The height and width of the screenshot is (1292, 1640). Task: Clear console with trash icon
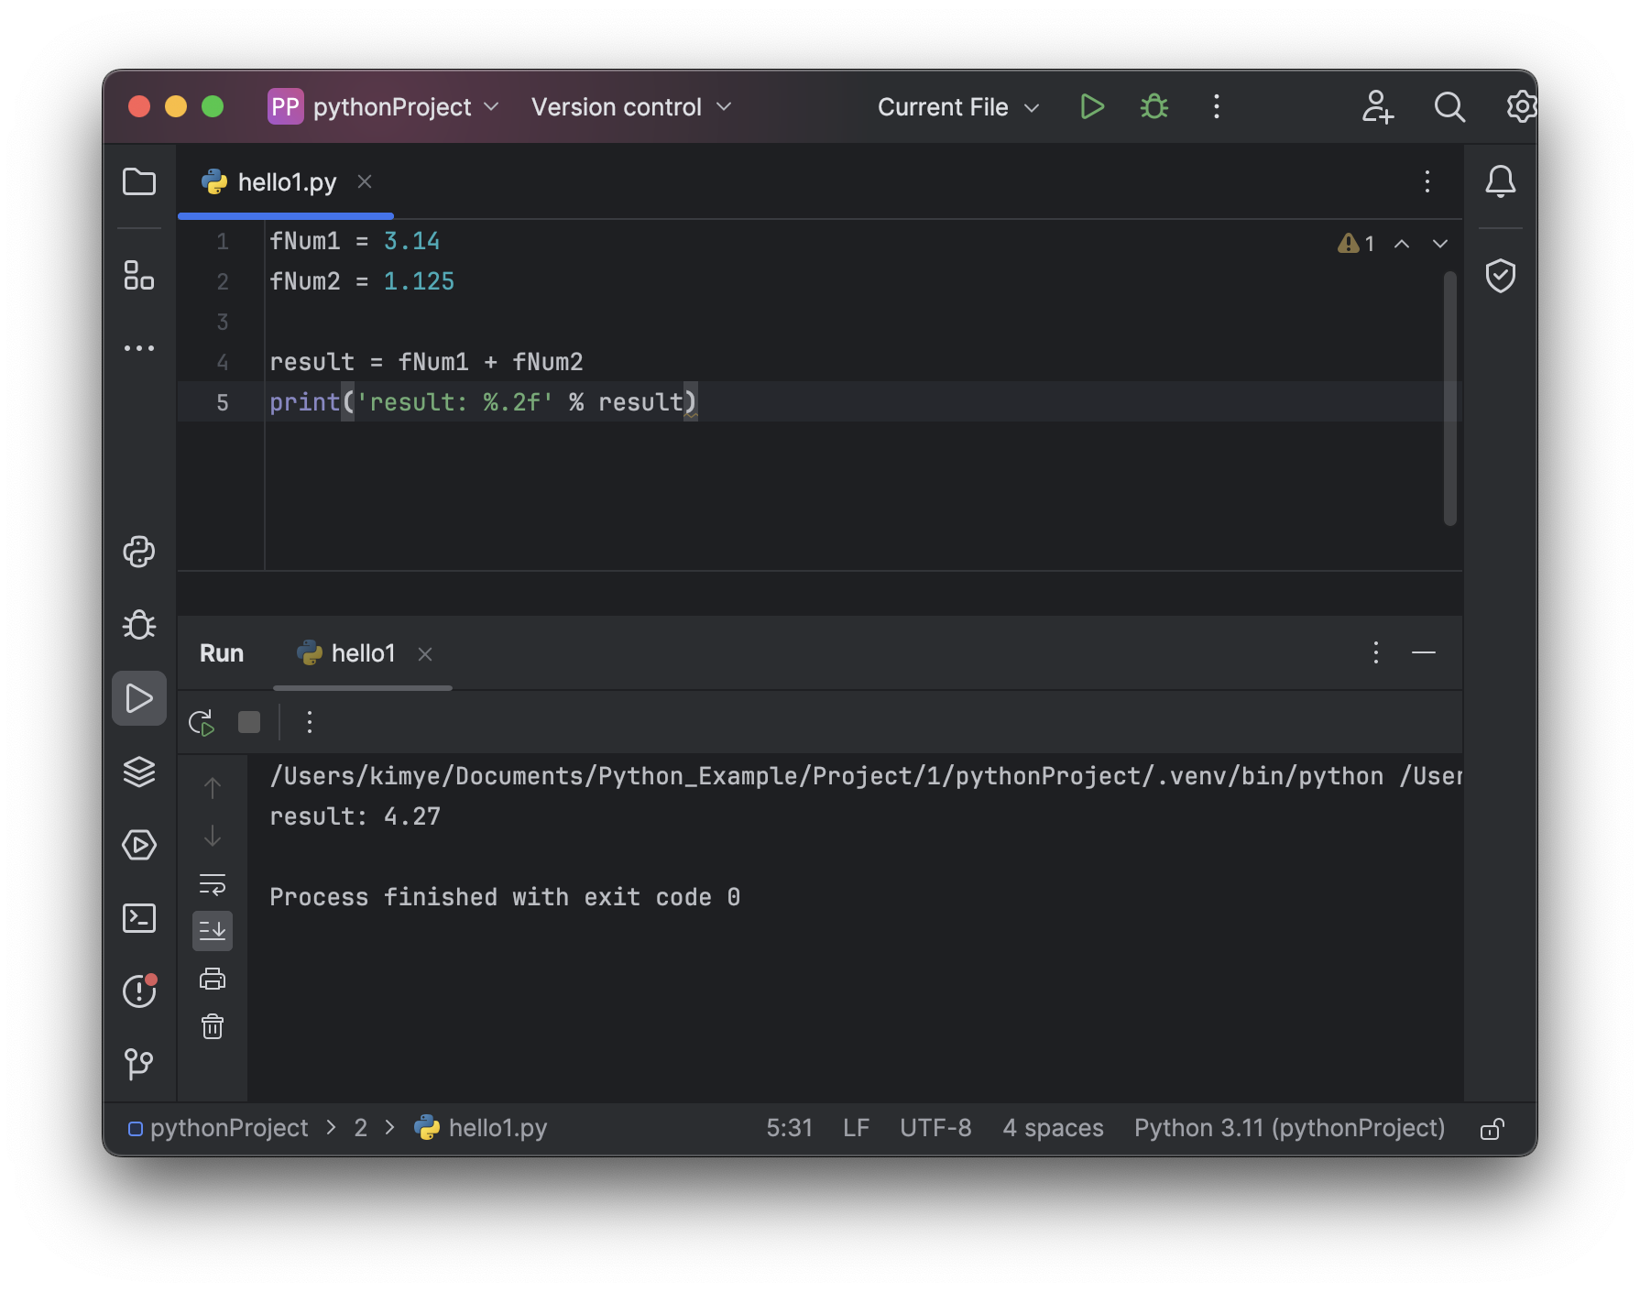point(213,1026)
